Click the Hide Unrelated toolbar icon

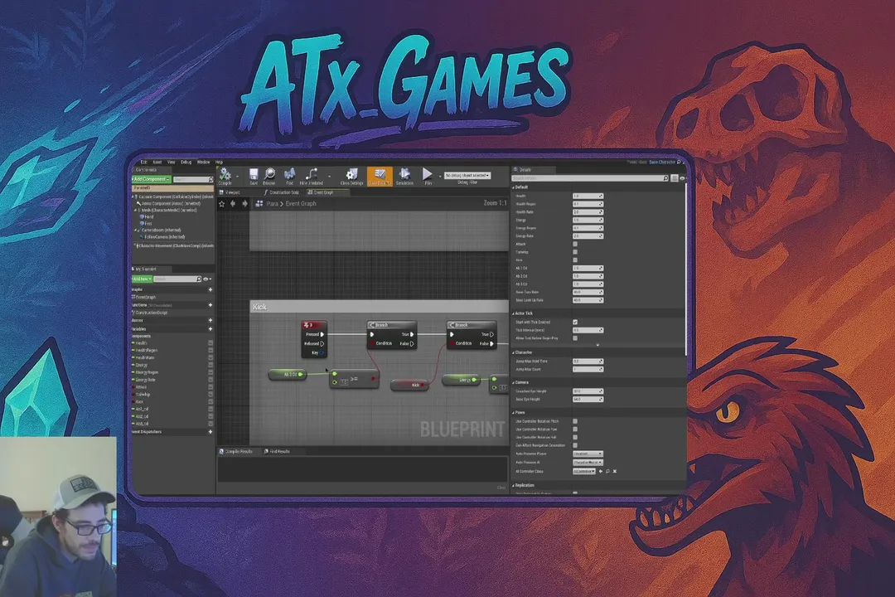pyautogui.click(x=311, y=175)
